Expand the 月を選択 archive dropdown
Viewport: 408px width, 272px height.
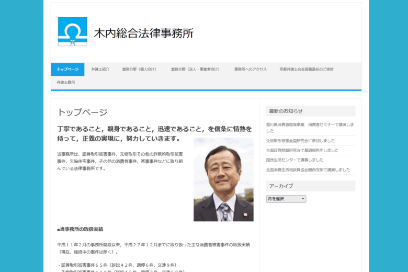(x=286, y=199)
